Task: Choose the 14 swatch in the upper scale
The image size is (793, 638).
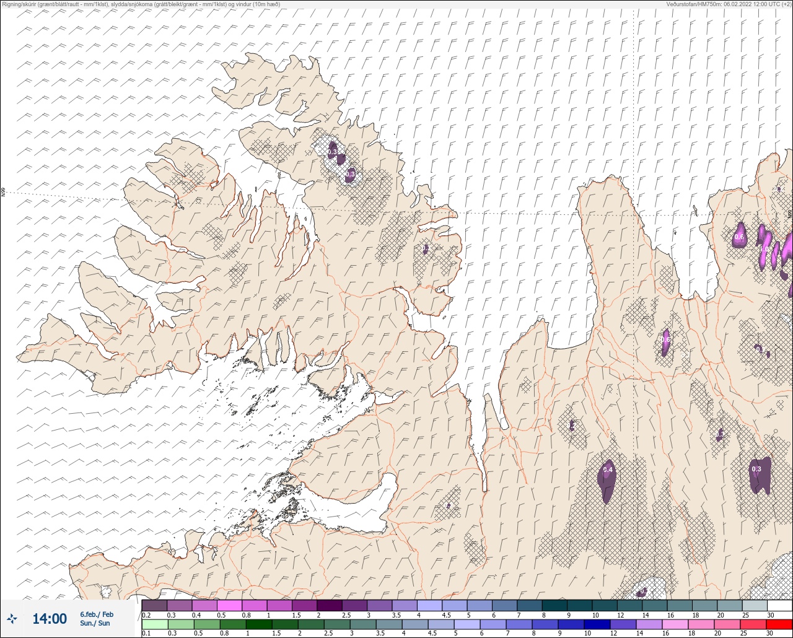Action: [x=654, y=605]
